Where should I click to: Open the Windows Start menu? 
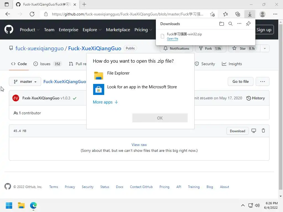(x=9, y=205)
